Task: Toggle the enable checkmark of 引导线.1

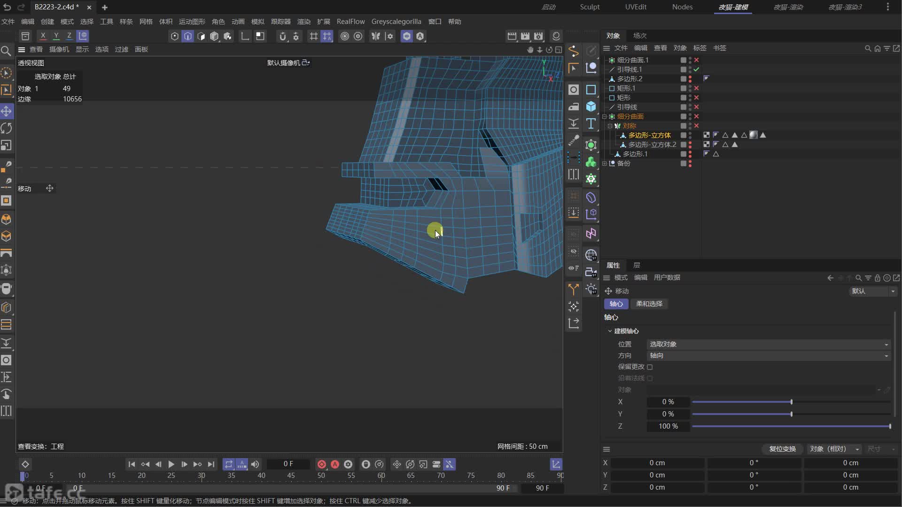Action: pyautogui.click(x=696, y=69)
